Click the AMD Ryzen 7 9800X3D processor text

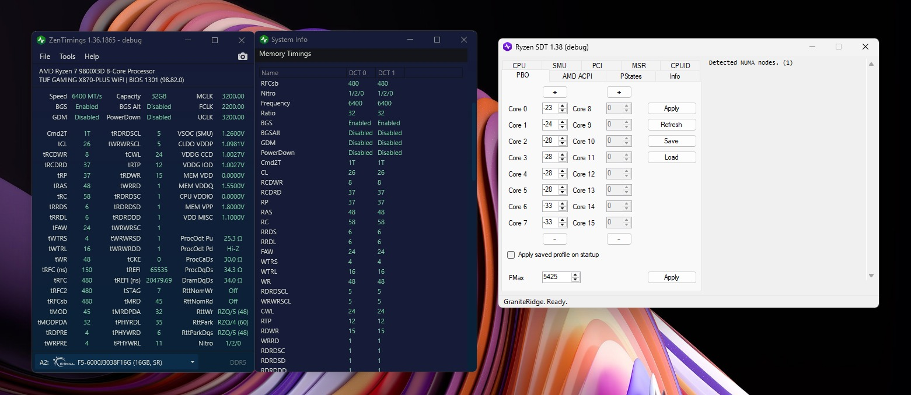coord(97,71)
